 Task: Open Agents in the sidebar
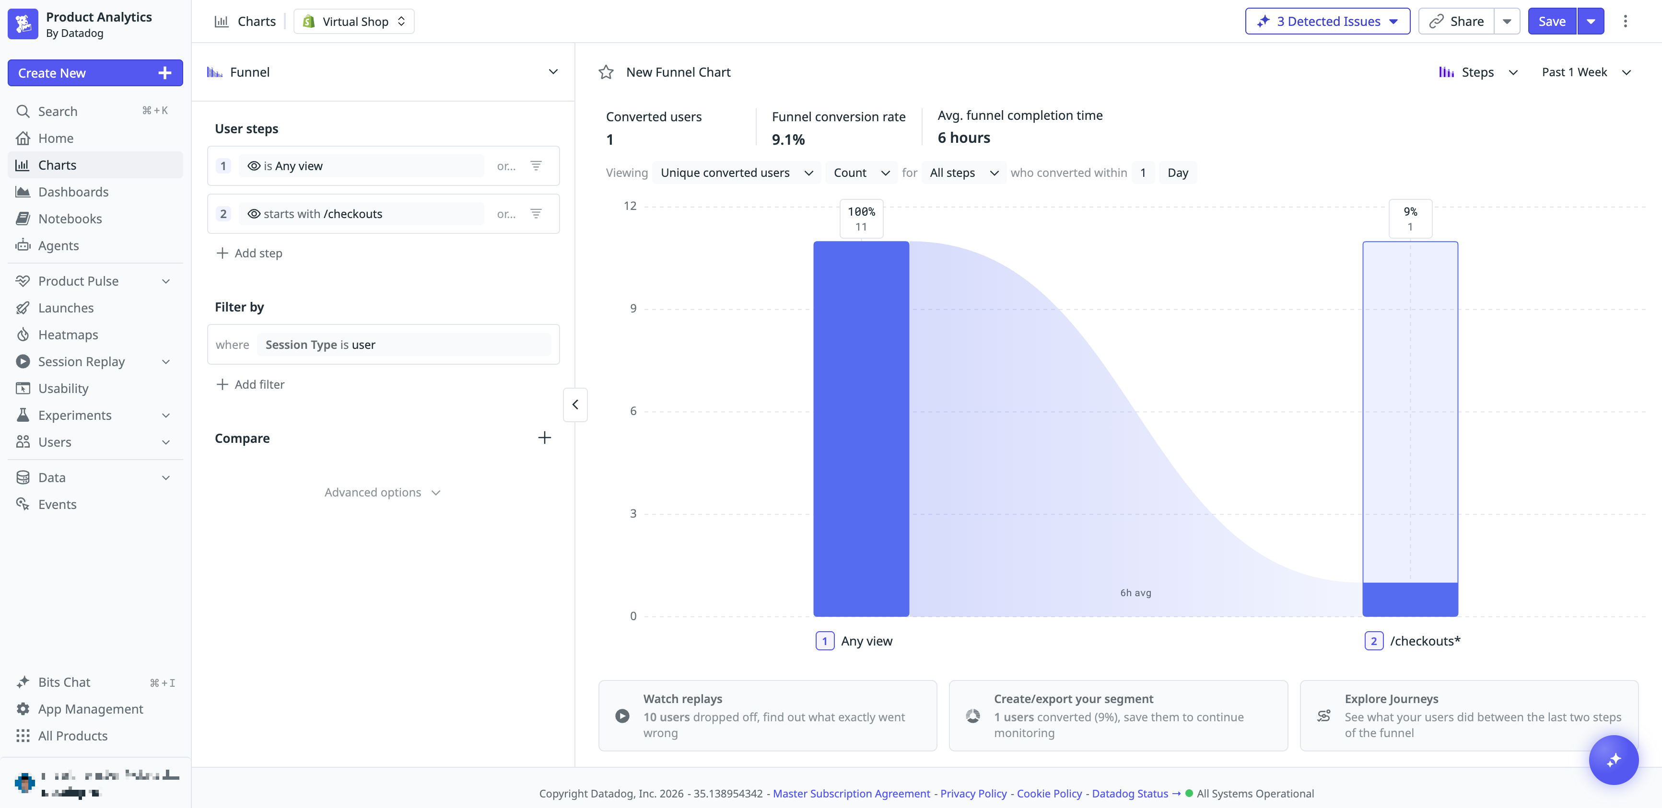[95, 246]
